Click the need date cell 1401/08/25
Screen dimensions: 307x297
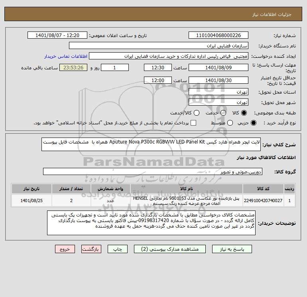point(31,201)
